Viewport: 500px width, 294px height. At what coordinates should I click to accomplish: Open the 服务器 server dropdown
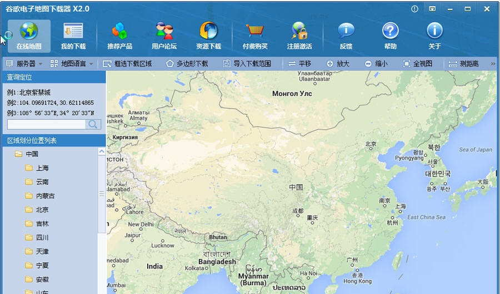tap(24, 64)
